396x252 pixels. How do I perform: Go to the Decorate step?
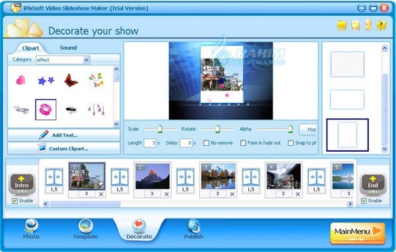pos(139,230)
